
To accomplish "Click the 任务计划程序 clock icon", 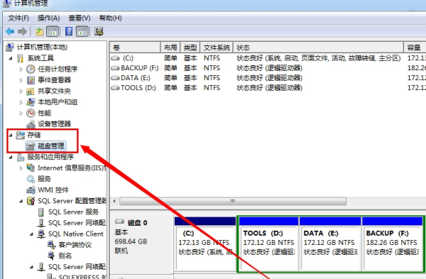I will coord(31,69).
